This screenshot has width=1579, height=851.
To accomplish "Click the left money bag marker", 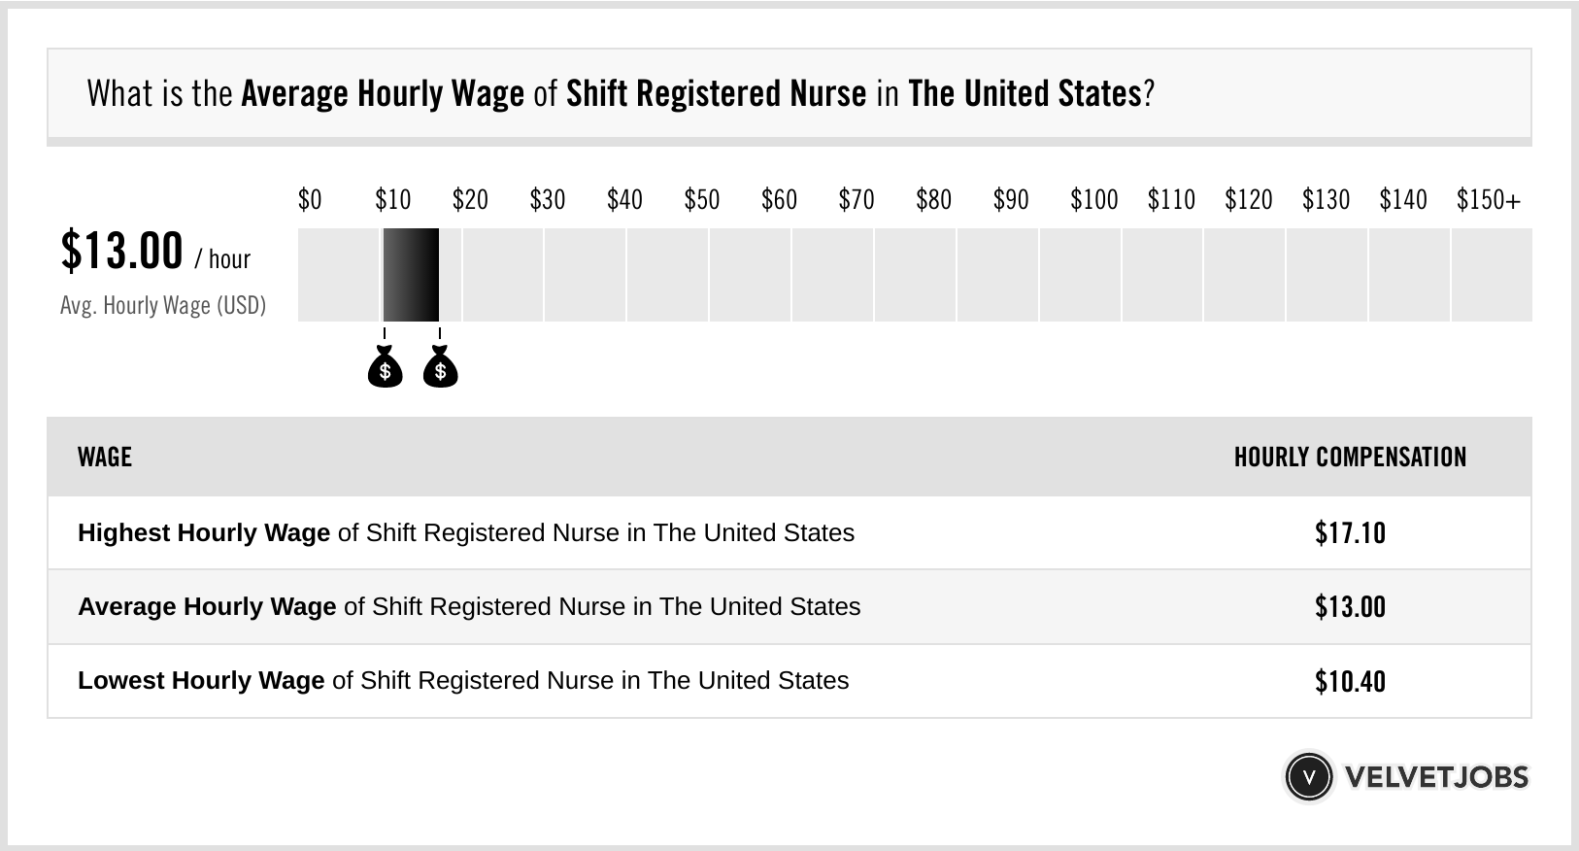I will 385,368.
